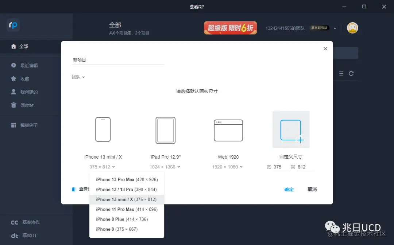Switch to list view icon
394x245 pixels.
[x=341, y=74]
